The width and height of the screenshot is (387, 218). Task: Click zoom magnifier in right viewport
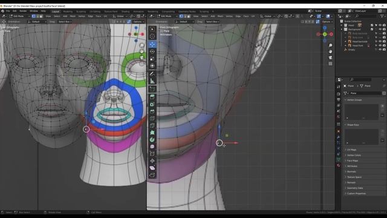(331, 45)
